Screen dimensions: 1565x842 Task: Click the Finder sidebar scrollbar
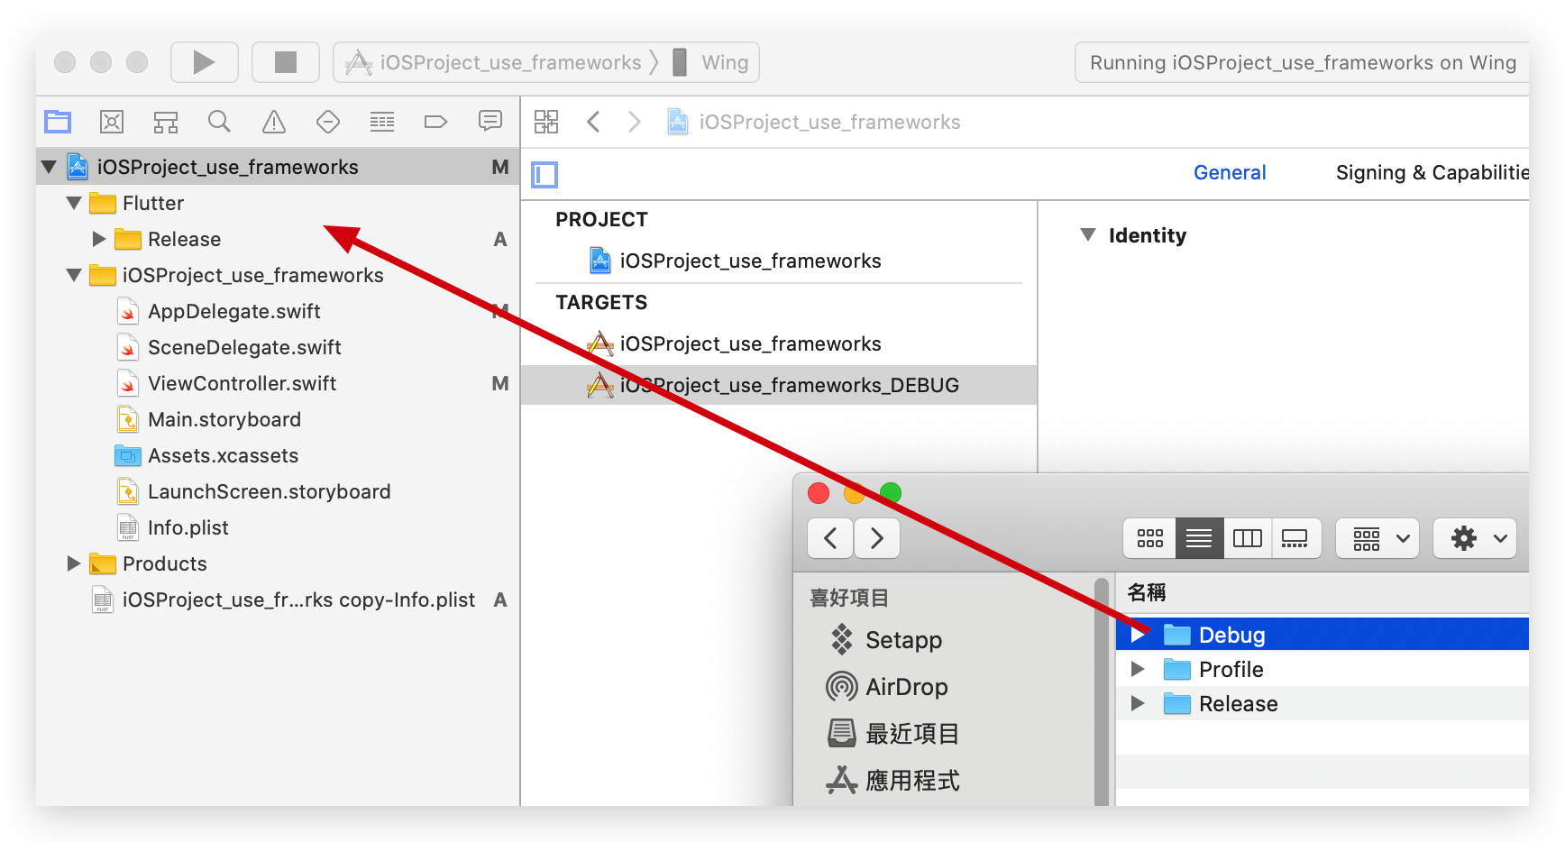tap(1102, 691)
